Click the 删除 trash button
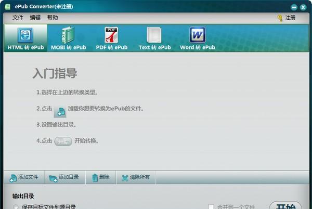 pyautogui.click(x=101, y=177)
